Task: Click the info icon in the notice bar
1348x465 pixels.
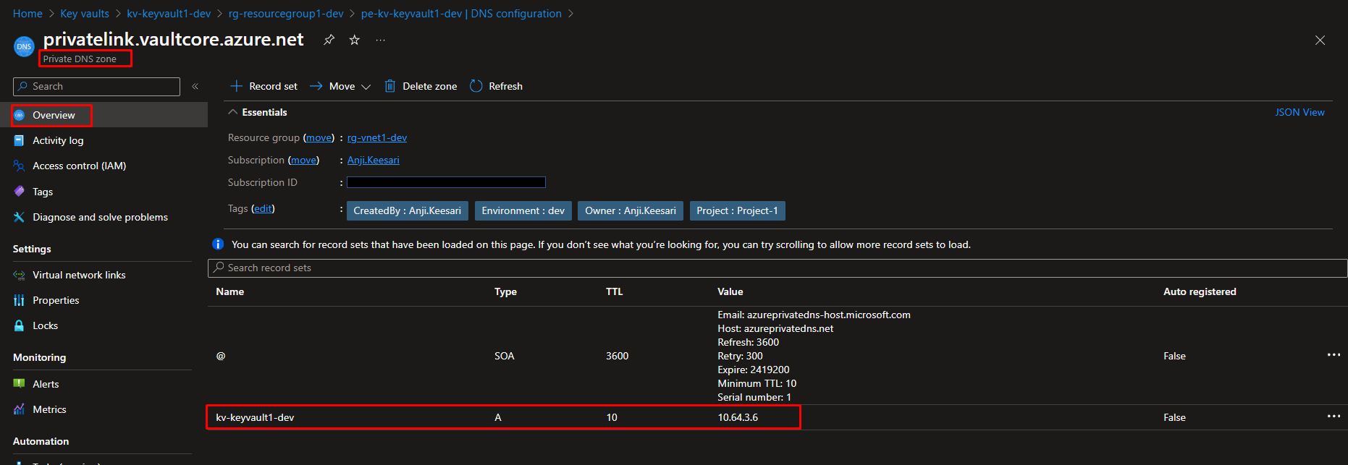Action: click(218, 244)
